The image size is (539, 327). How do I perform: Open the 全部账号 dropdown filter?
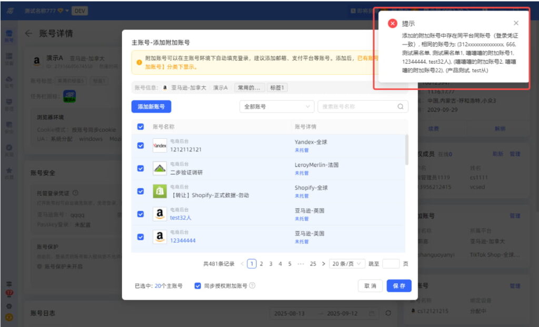[x=276, y=107]
